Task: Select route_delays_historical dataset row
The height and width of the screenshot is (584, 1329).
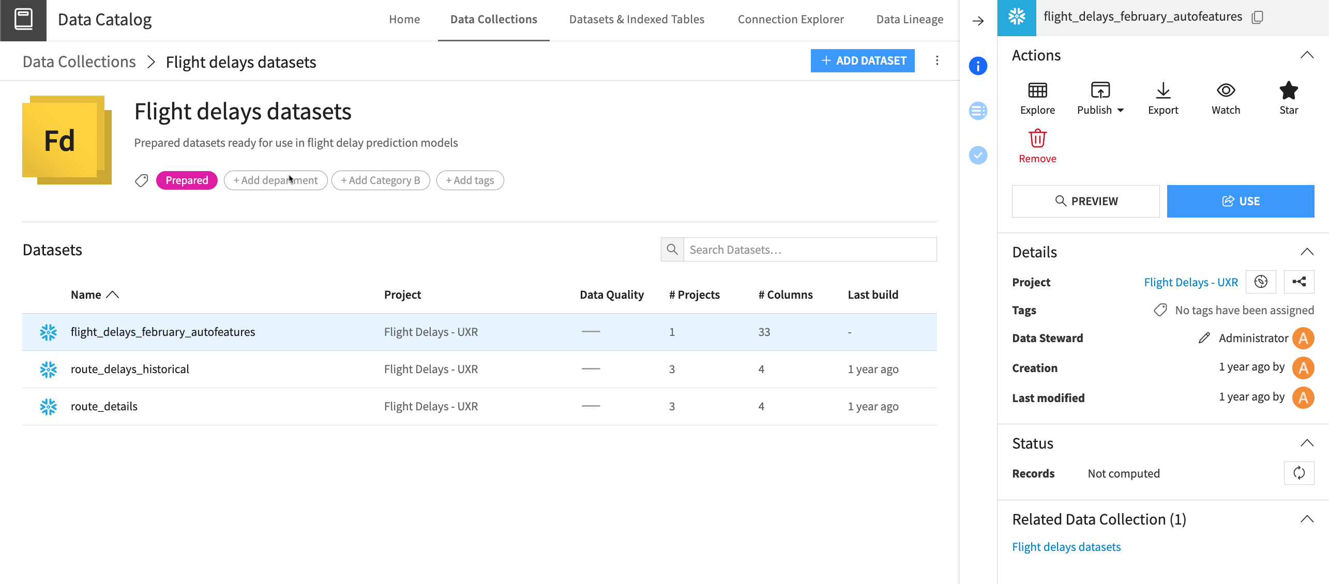Action: (479, 369)
